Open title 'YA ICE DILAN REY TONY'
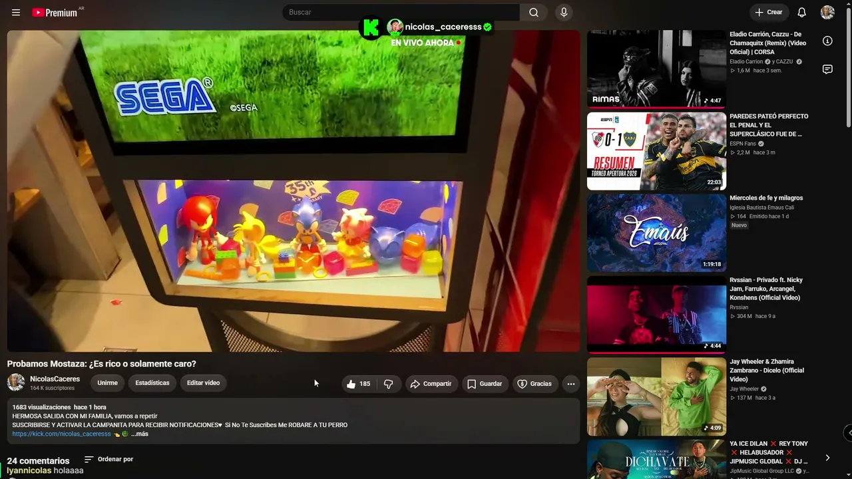852x479 pixels. coord(769,452)
